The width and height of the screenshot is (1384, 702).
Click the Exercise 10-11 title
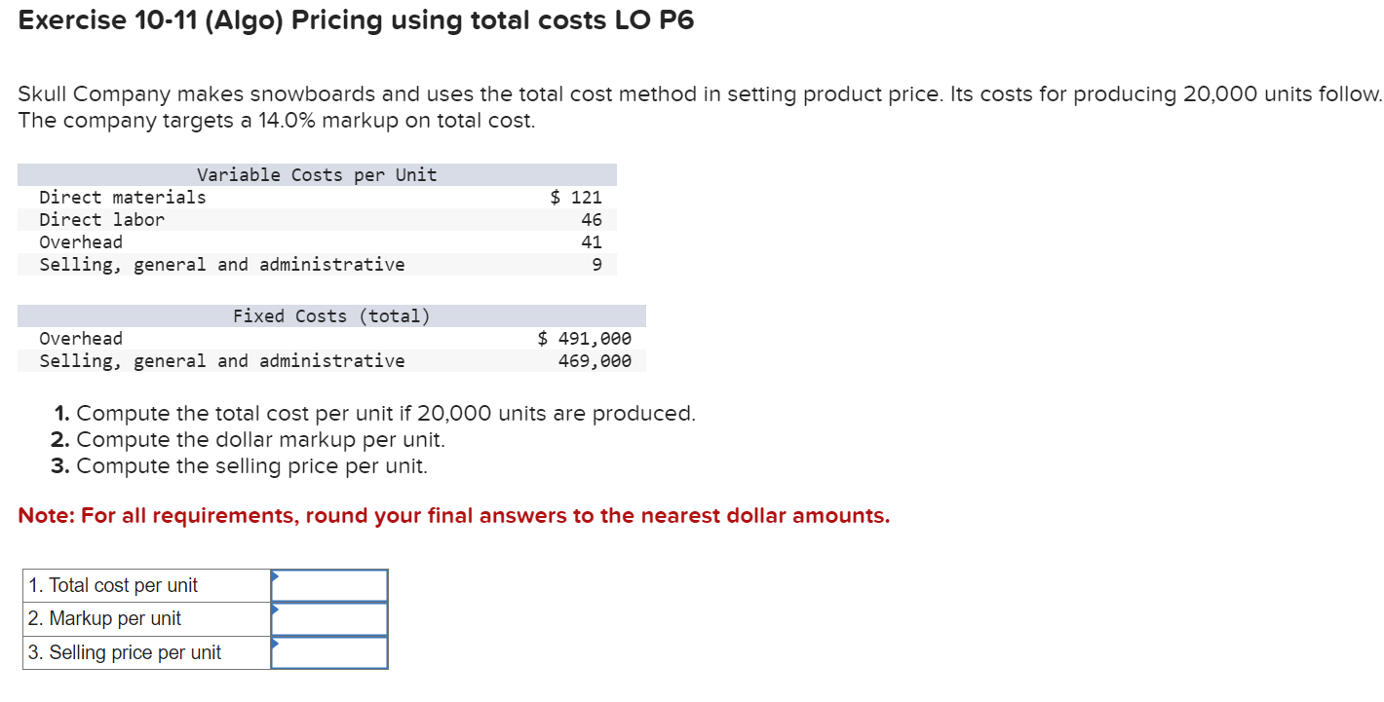pos(357,19)
